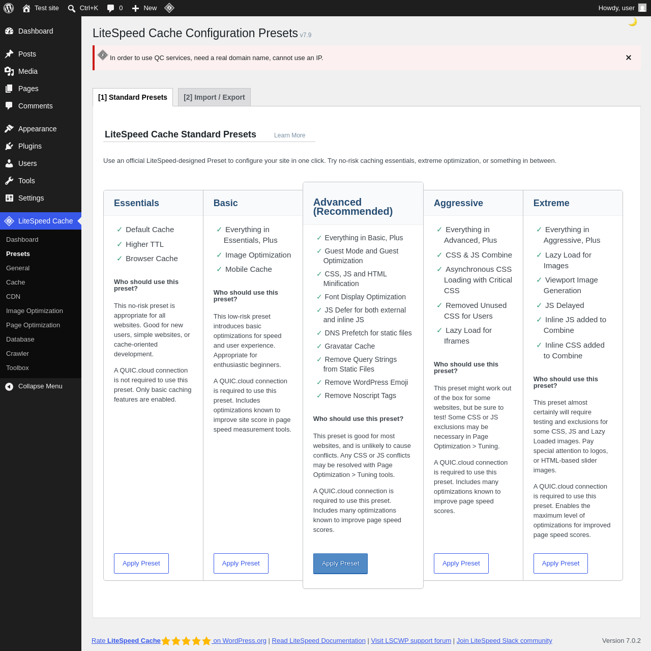
Task: Open Database submenu item
Action: coord(41,339)
